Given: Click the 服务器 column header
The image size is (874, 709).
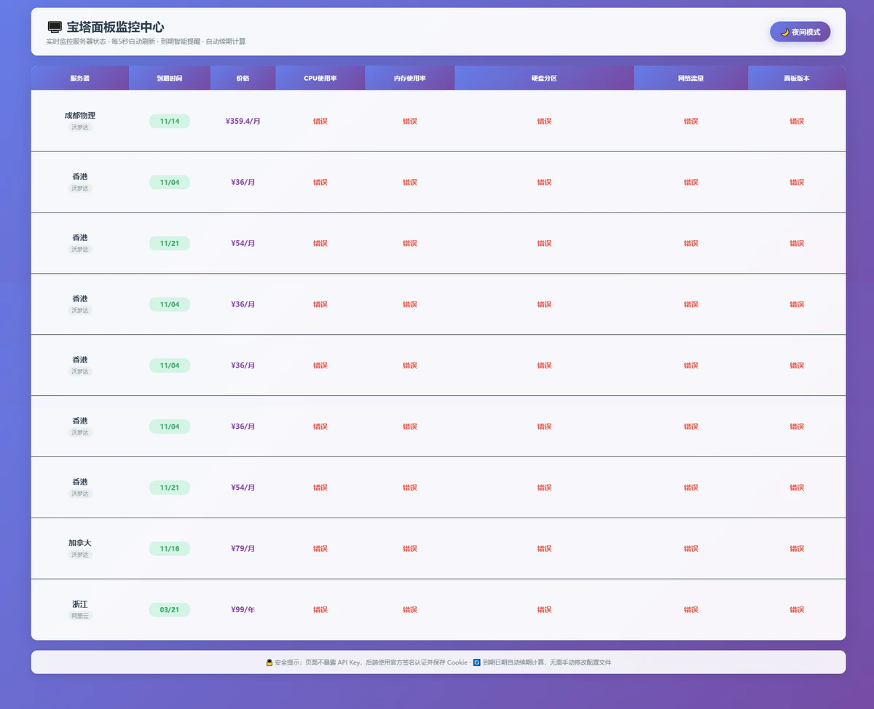Looking at the screenshot, I should tap(80, 78).
